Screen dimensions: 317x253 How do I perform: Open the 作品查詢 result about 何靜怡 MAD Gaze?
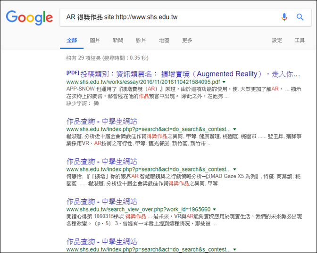102,161
